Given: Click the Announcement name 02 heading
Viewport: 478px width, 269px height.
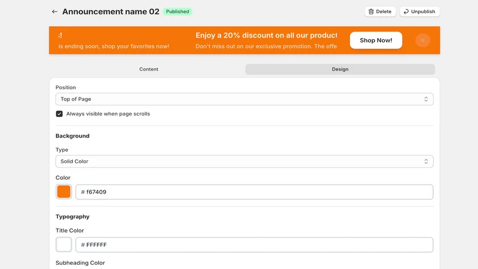Looking at the screenshot, I should click(111, 11).
